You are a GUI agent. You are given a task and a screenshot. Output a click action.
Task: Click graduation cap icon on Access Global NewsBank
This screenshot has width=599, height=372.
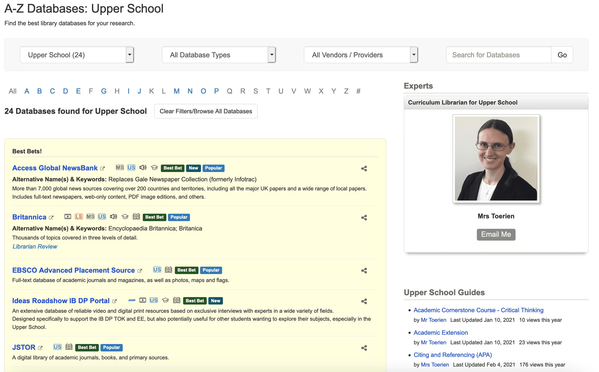coord(155,167)
